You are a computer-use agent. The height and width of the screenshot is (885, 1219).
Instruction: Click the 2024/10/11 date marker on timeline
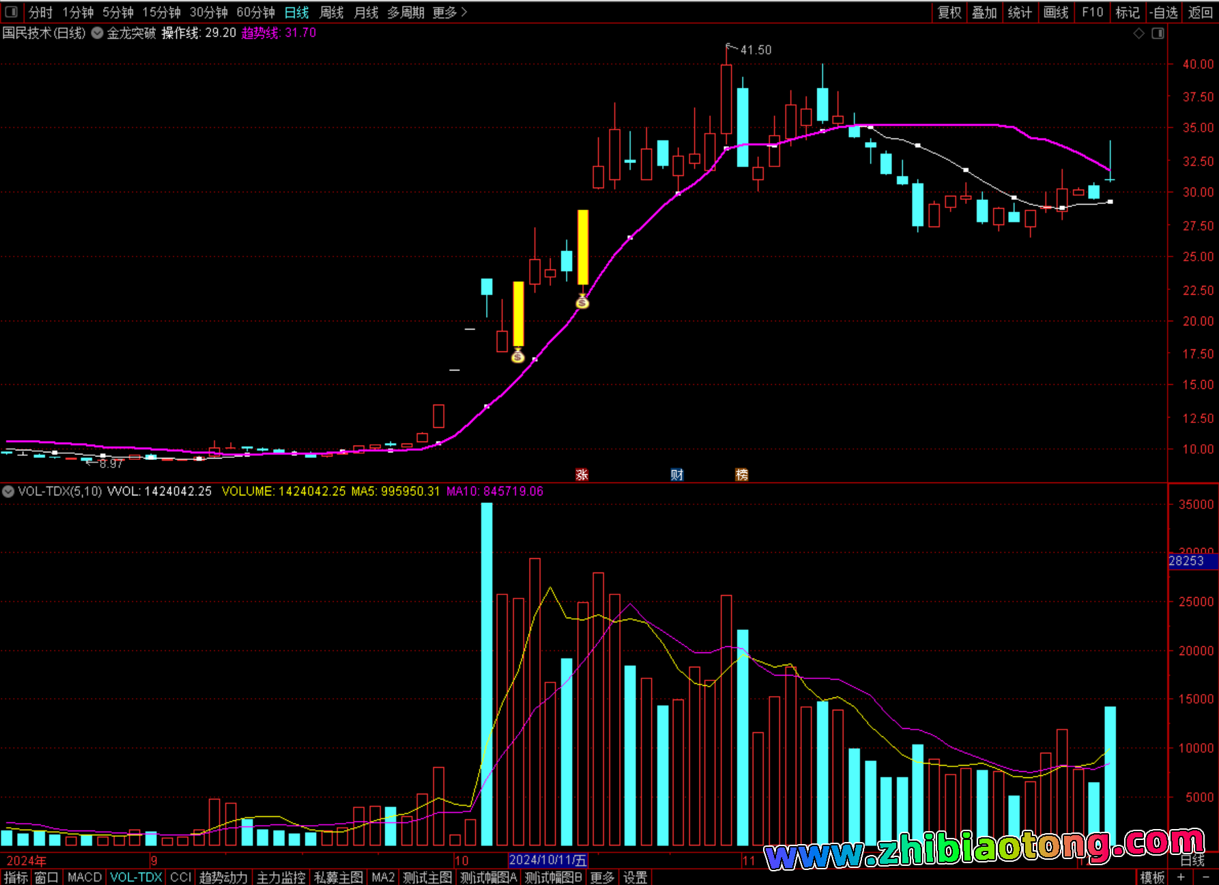click(547, 860)
